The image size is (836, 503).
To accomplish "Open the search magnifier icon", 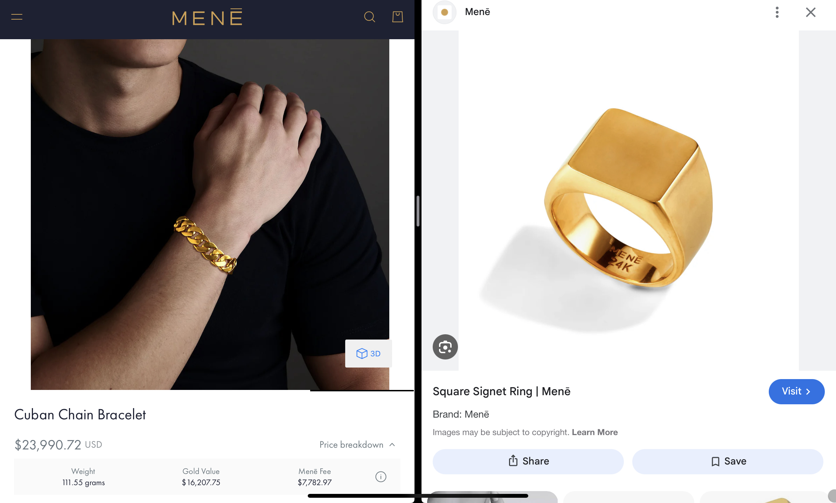I will pos(369,17).
